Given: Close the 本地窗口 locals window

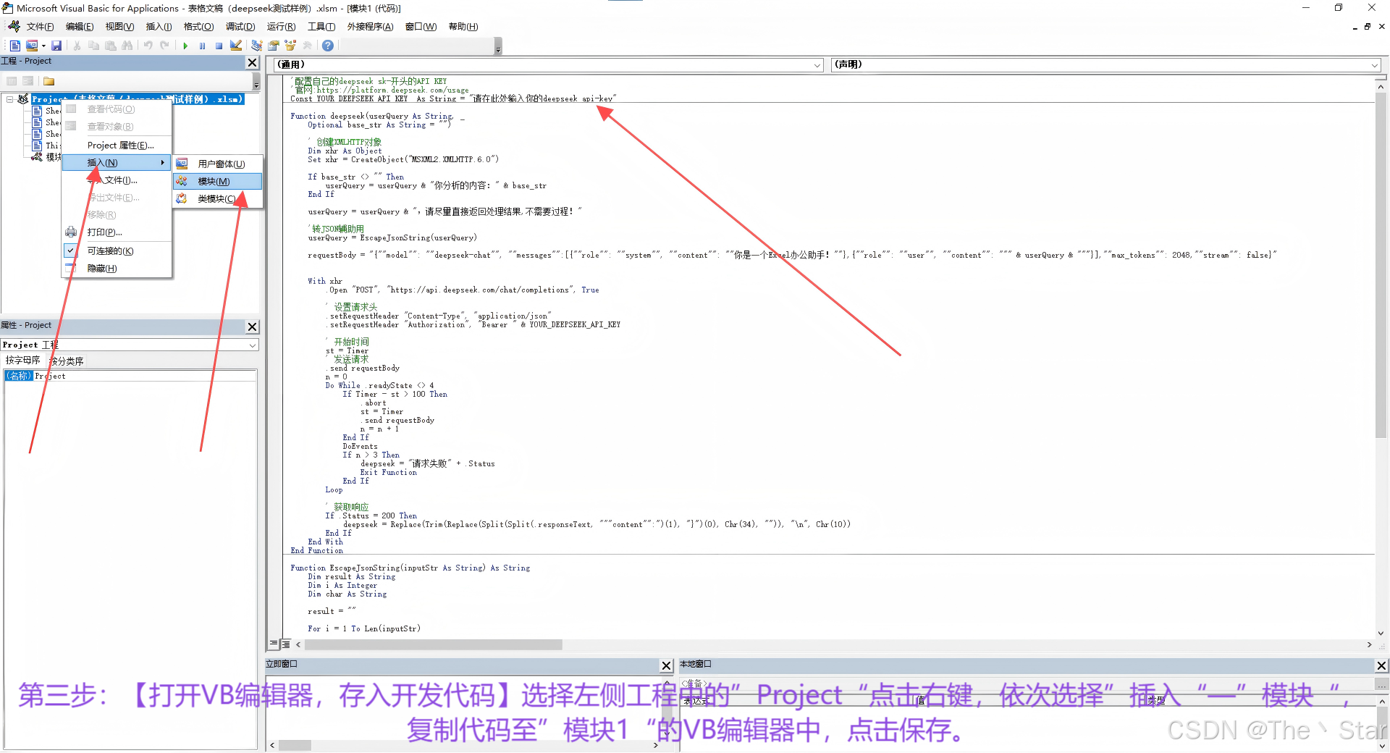Looking at the screenshot, I should (1381, 665).
